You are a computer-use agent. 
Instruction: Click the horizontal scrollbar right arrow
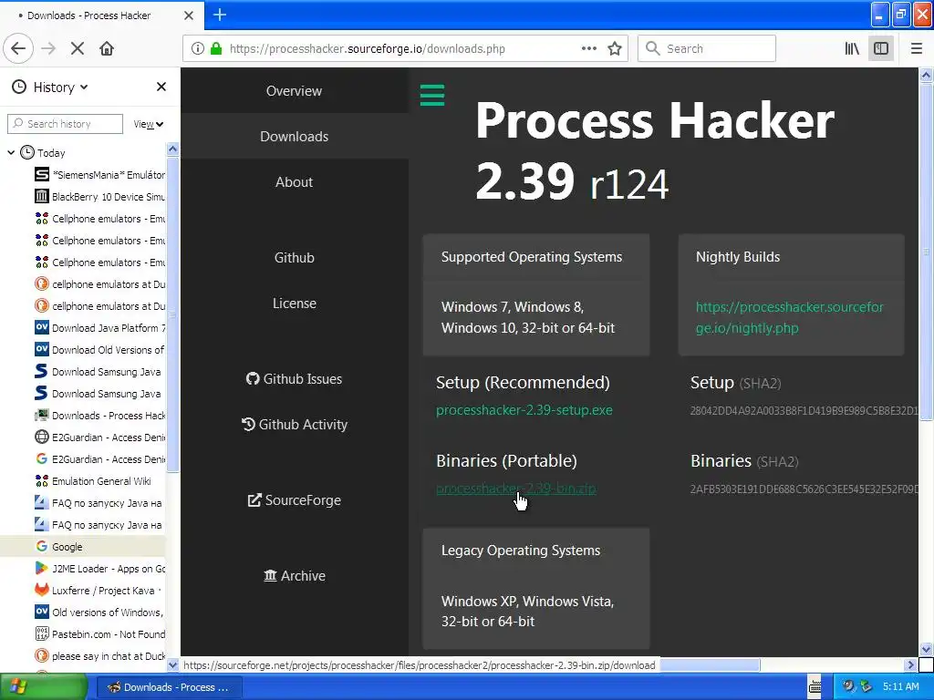click(910, 664)
